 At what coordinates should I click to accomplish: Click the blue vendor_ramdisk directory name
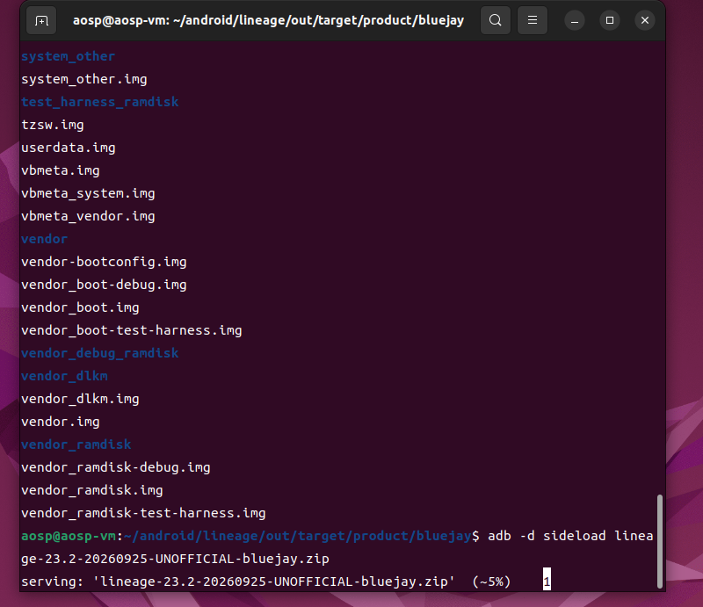pos(76,444)
